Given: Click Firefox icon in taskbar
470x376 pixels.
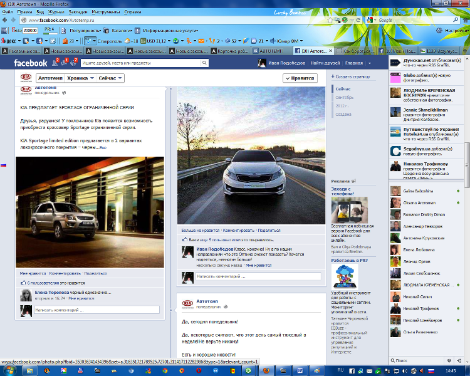Looking at the screenshot, I should (266, 370).
